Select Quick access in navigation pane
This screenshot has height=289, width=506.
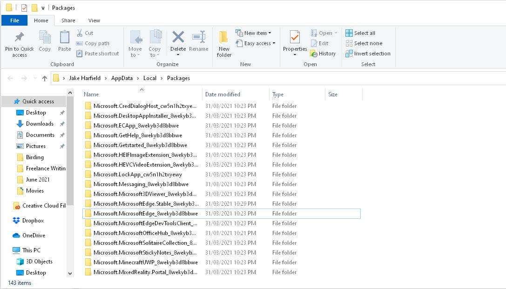34,101
